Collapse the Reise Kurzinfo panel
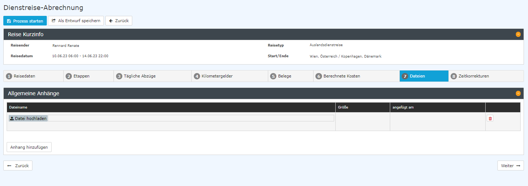Screen dimensions: 528x186 point(518,34)
